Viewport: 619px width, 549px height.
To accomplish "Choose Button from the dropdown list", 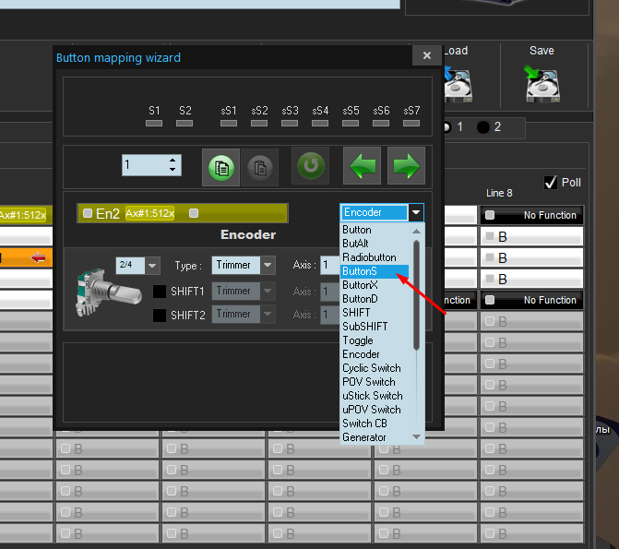I will [375, 230].
